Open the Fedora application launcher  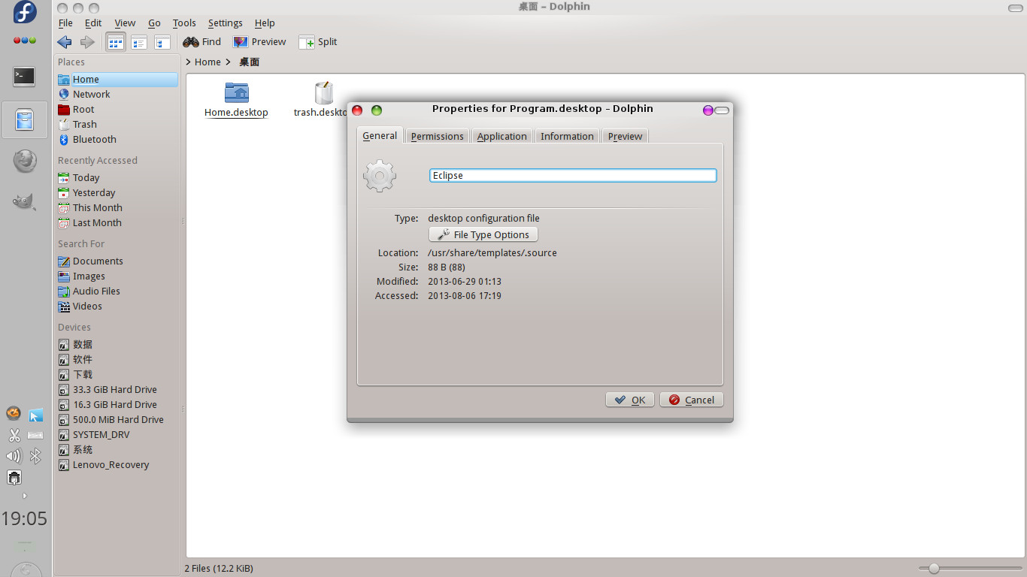pos(25,13)
